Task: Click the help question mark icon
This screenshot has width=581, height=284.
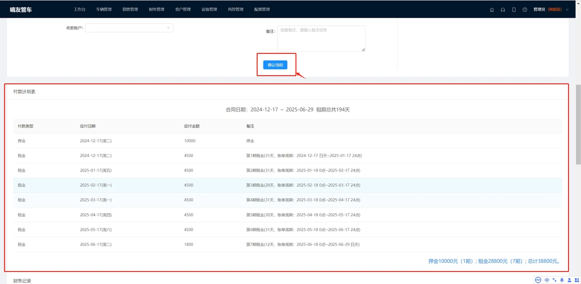Action: point(525,10)
